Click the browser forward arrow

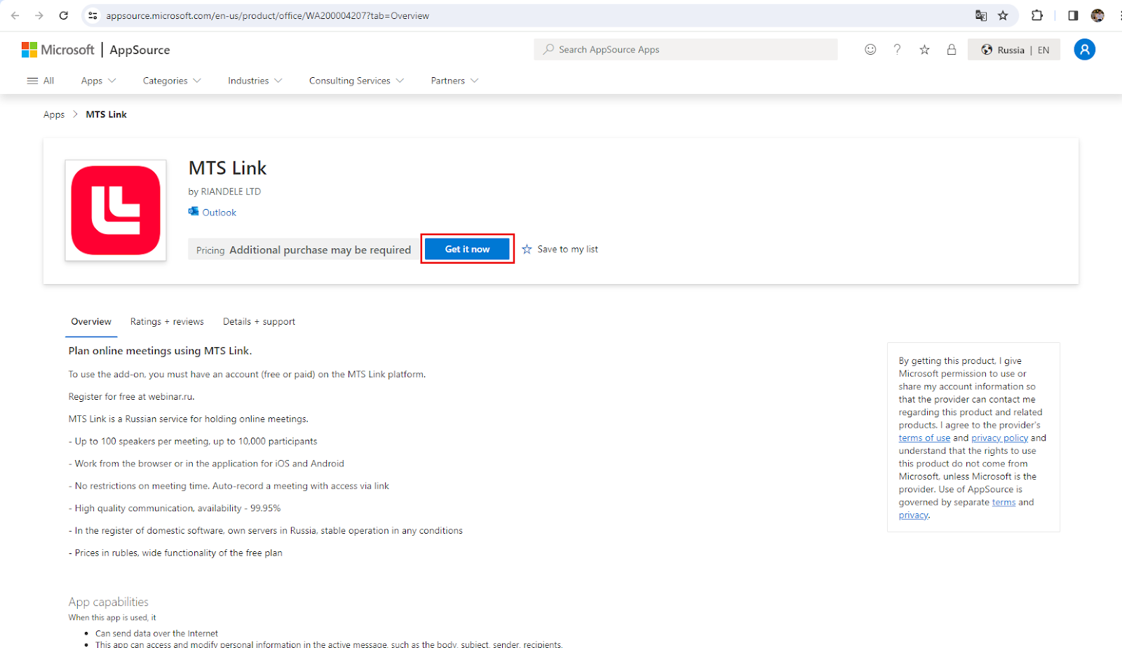click(x=39, y=15)
